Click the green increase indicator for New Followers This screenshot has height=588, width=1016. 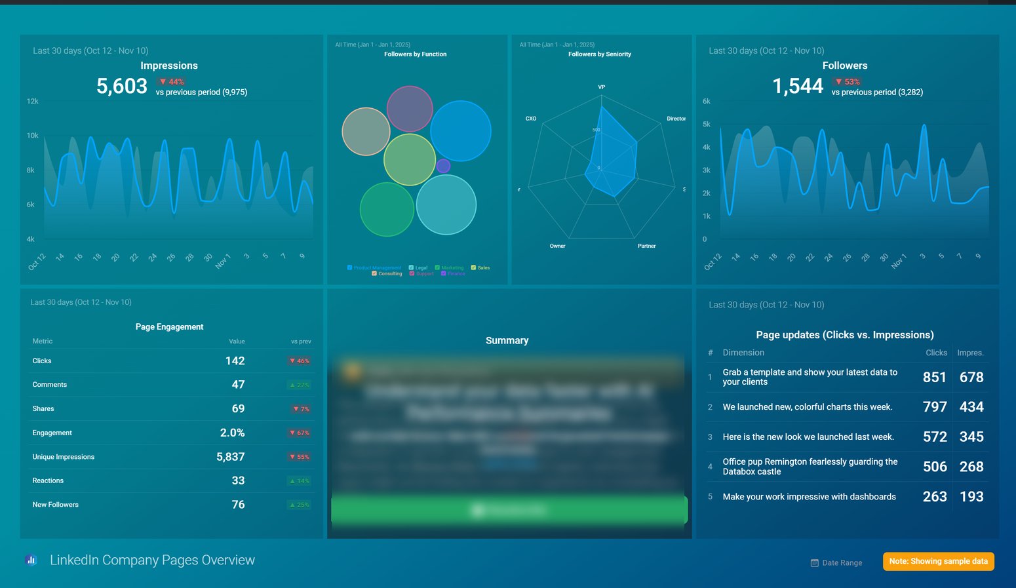300,505
